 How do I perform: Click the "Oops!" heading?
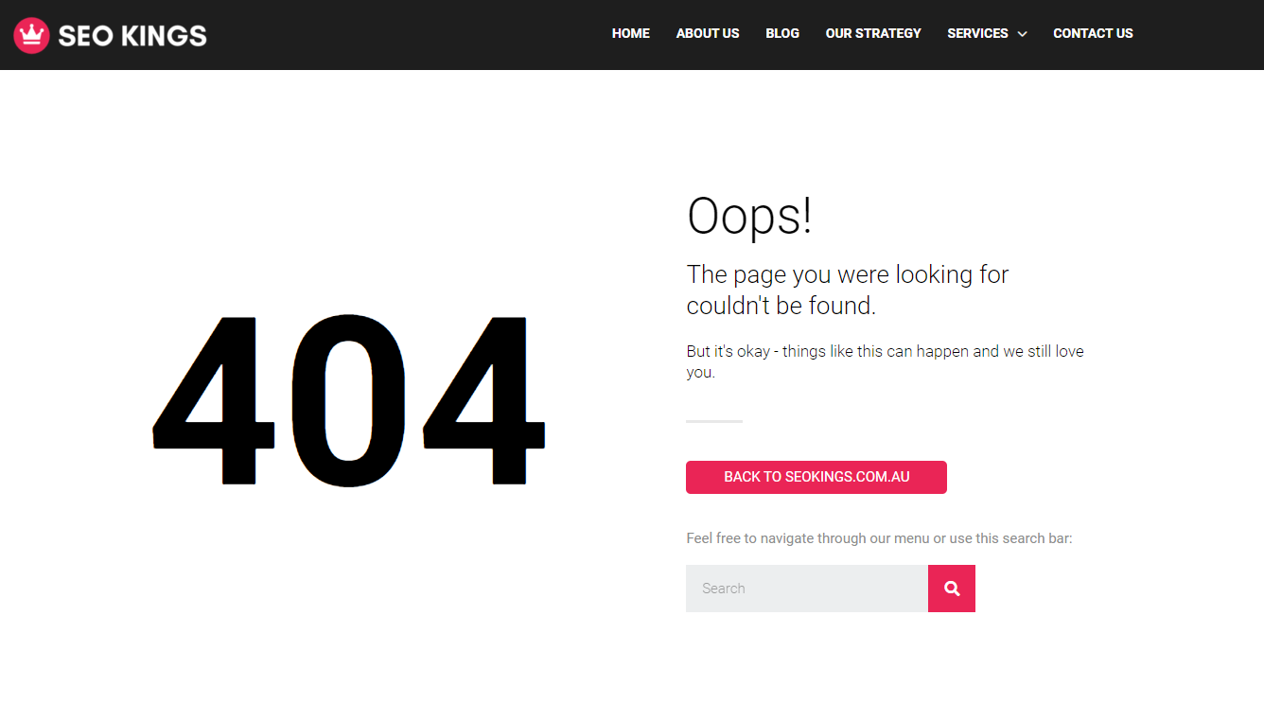pos(749,216)
